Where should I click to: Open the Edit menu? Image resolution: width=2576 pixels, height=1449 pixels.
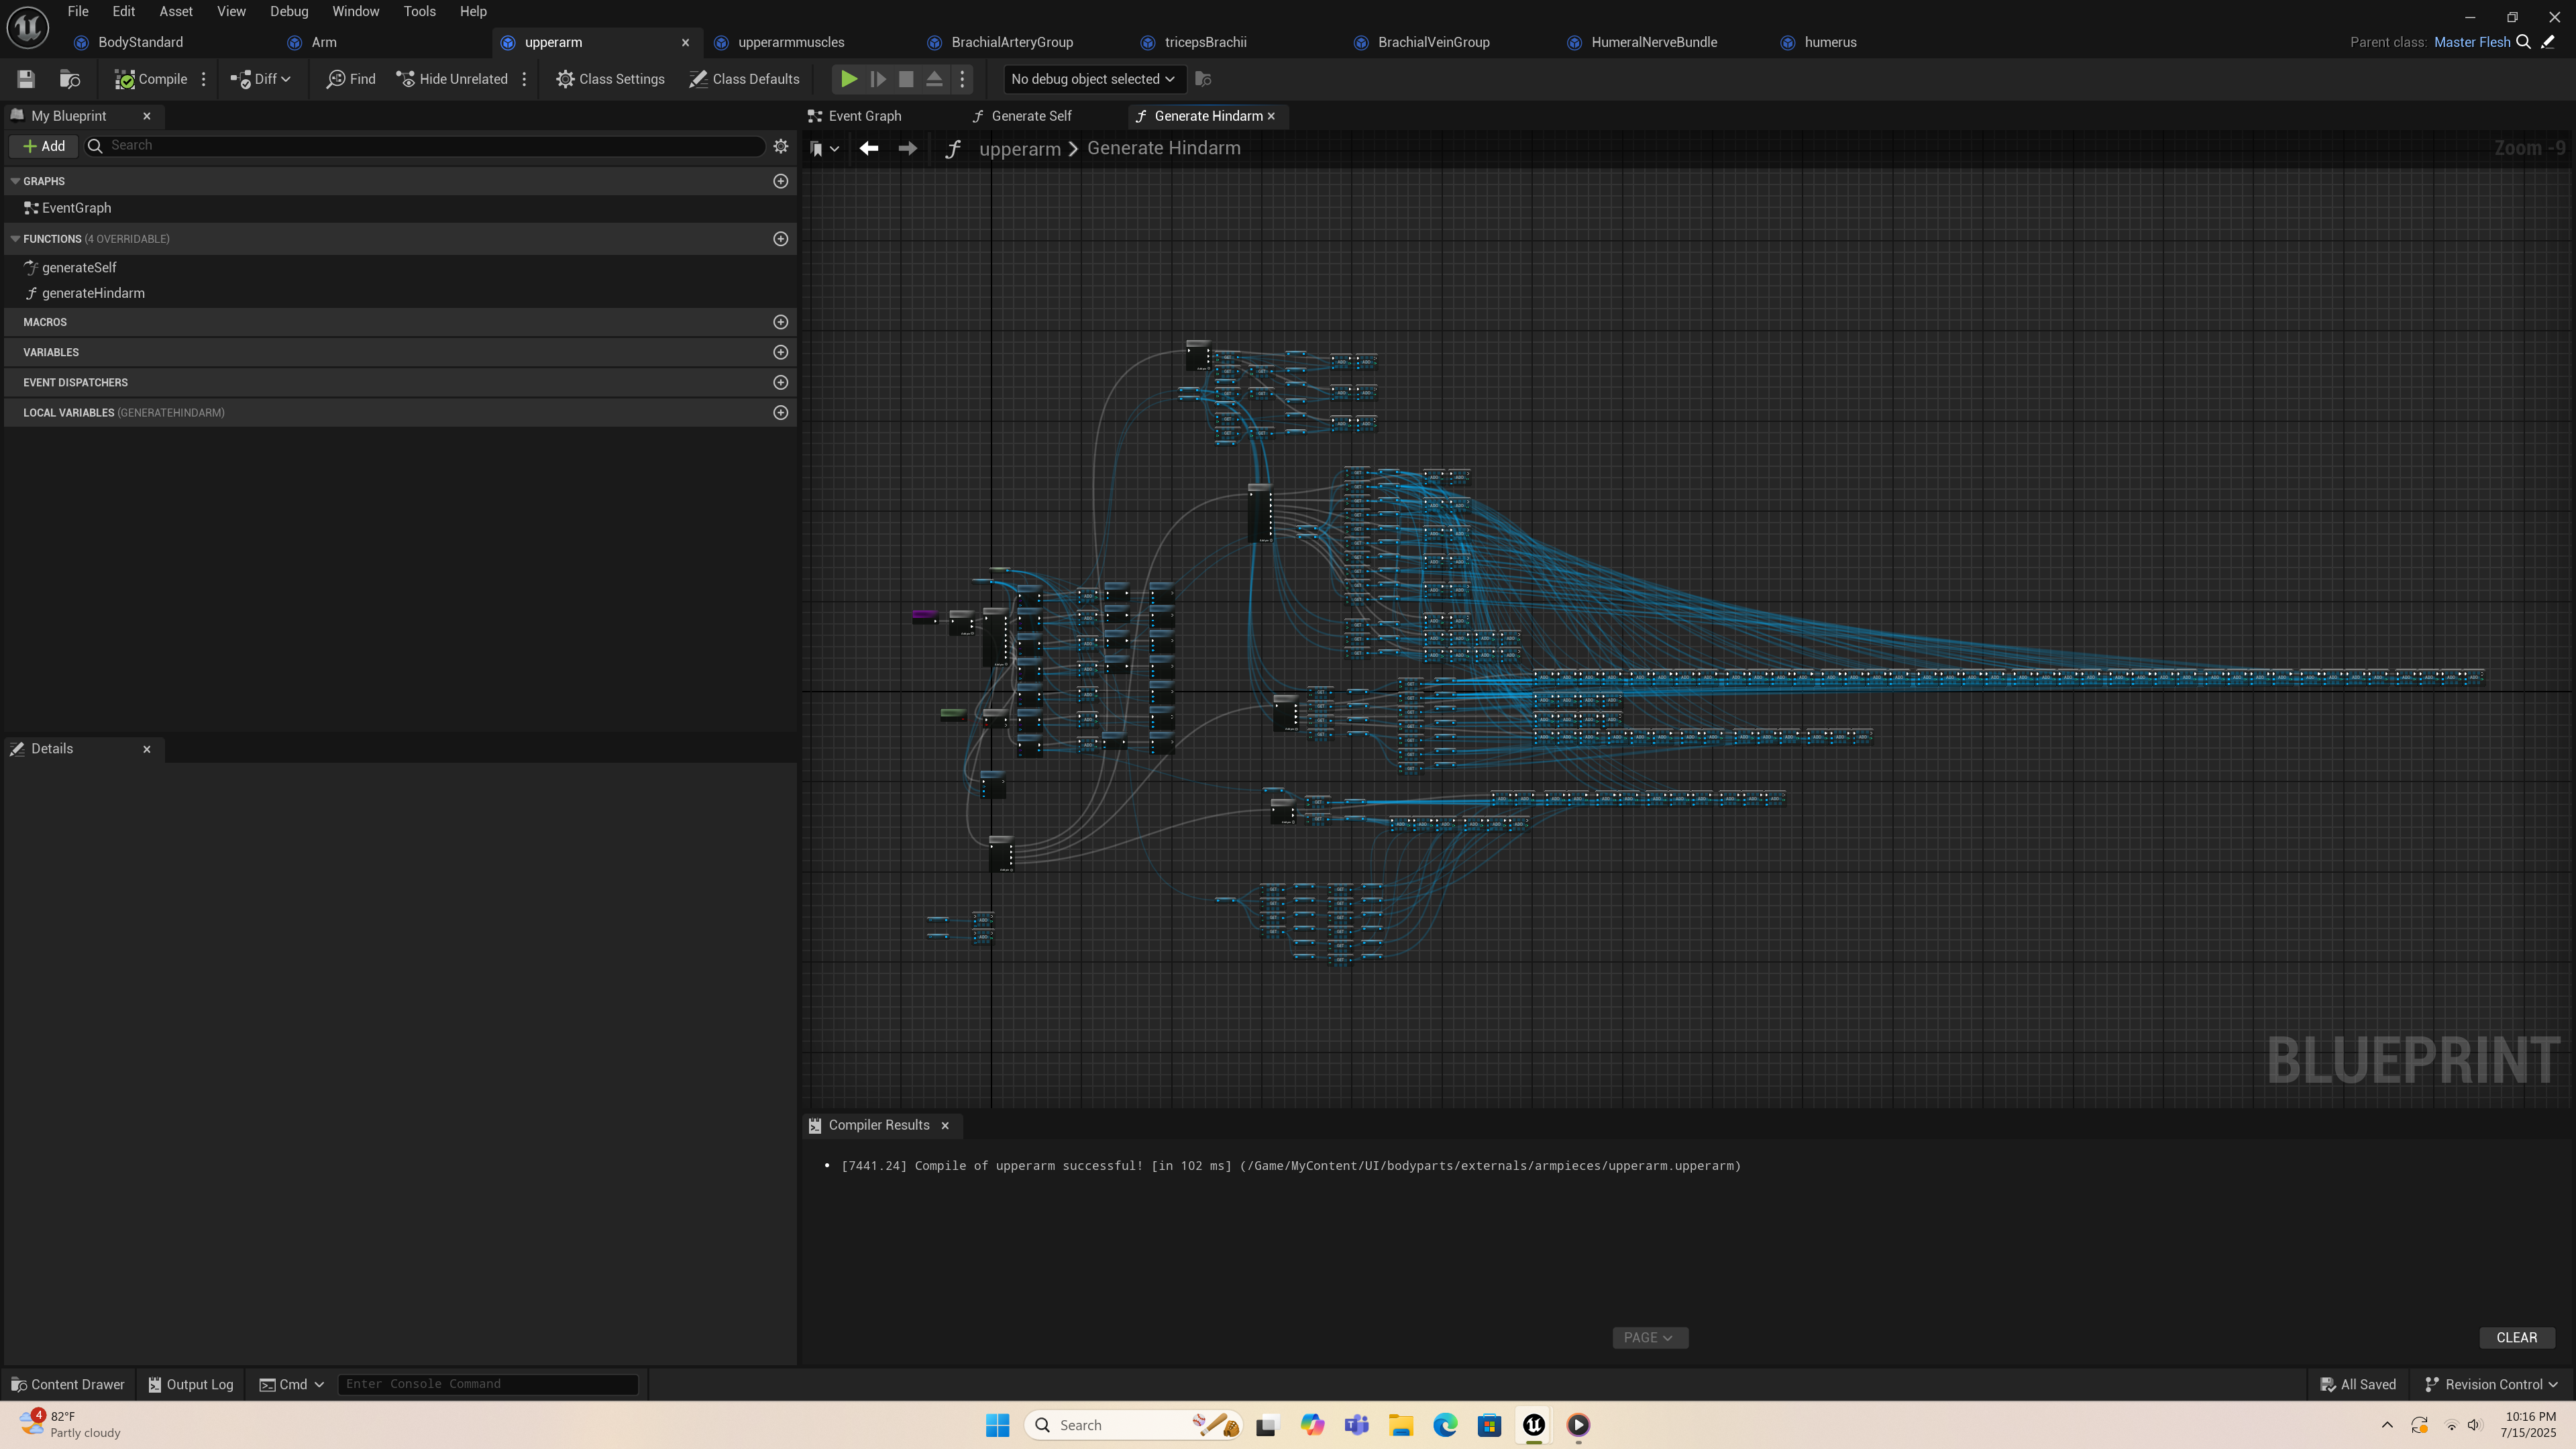[x=123, y=12]
